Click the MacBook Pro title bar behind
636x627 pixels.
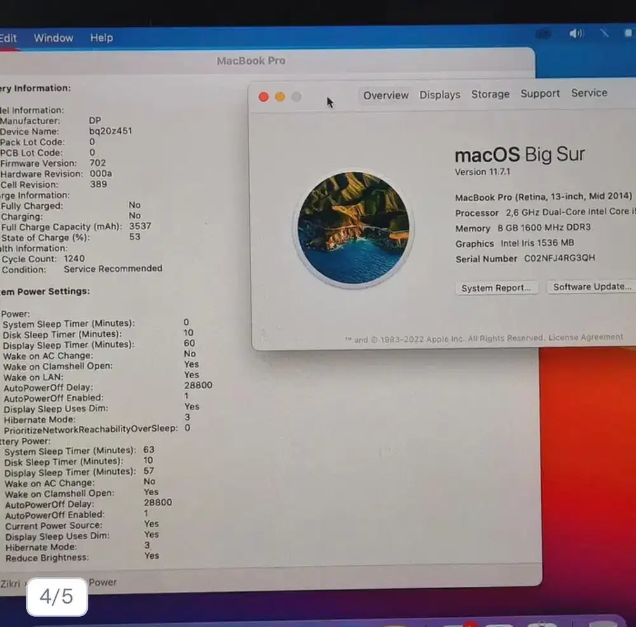pos(251,60)
